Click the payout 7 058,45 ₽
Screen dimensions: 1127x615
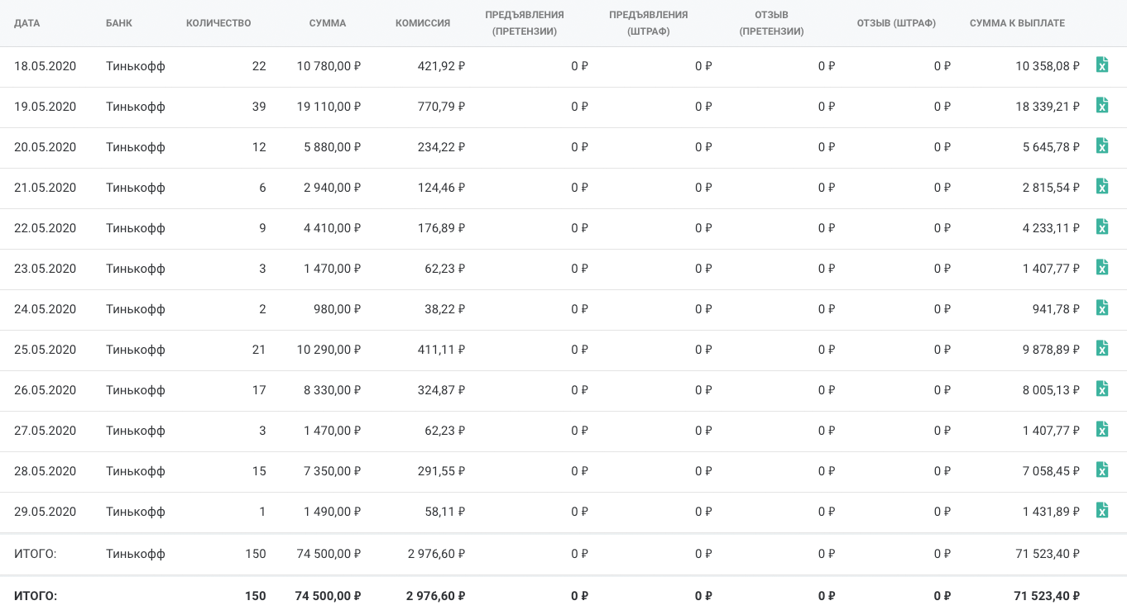pyautogui.click(x=1052, y=471)
